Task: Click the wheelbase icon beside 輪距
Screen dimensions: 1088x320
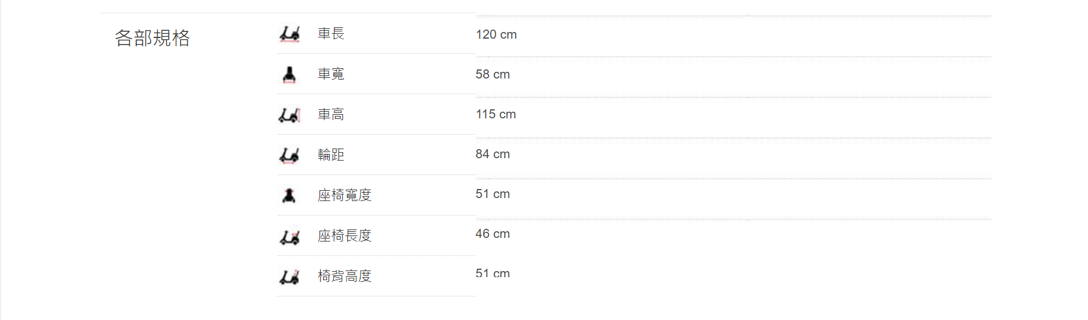Action: [x=289, y=155]
